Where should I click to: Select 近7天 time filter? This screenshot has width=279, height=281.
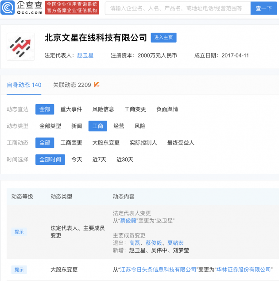coord(99,160)
